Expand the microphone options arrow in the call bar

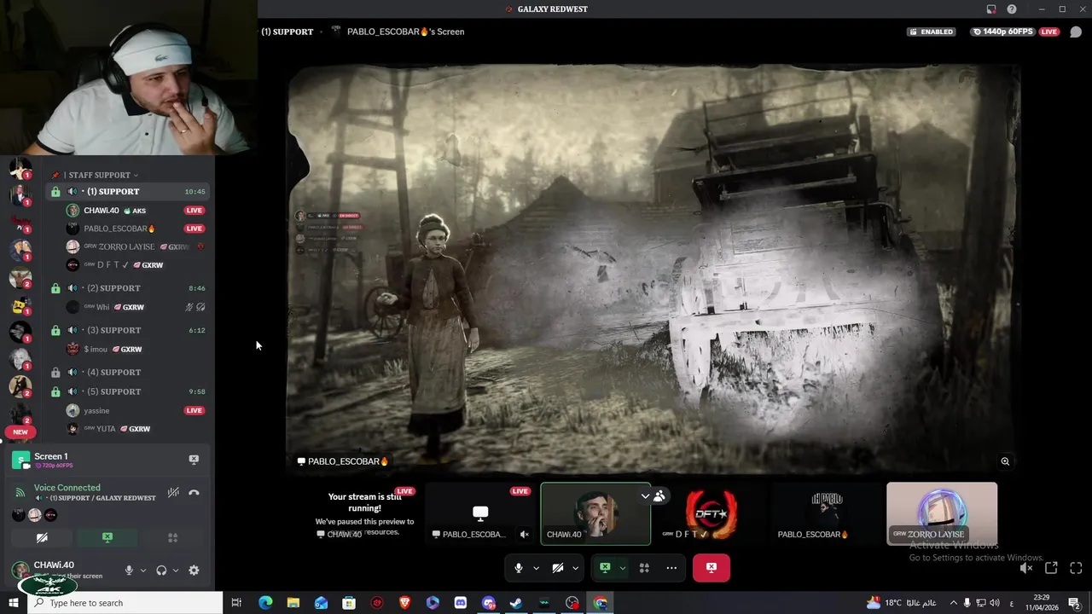point(536,568)
